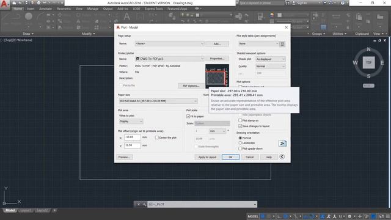Viewport: 391px width, 220px height.
Task: Select the Portrait orientation radio button
Action: coord(240,137)
